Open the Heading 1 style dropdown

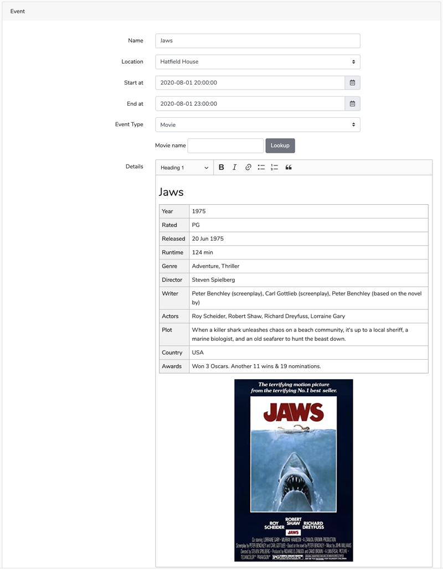(184, 168)
